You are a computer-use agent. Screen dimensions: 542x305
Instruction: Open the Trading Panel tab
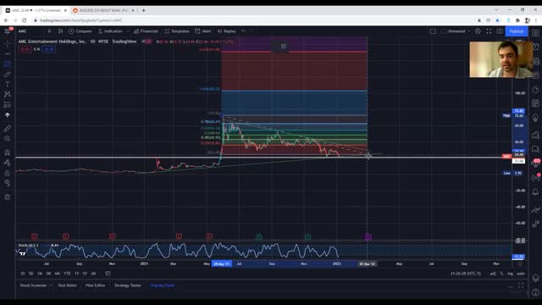tap(163, 286)
